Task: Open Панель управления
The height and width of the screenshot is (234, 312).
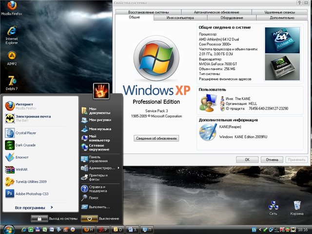Action: point(100,159)
